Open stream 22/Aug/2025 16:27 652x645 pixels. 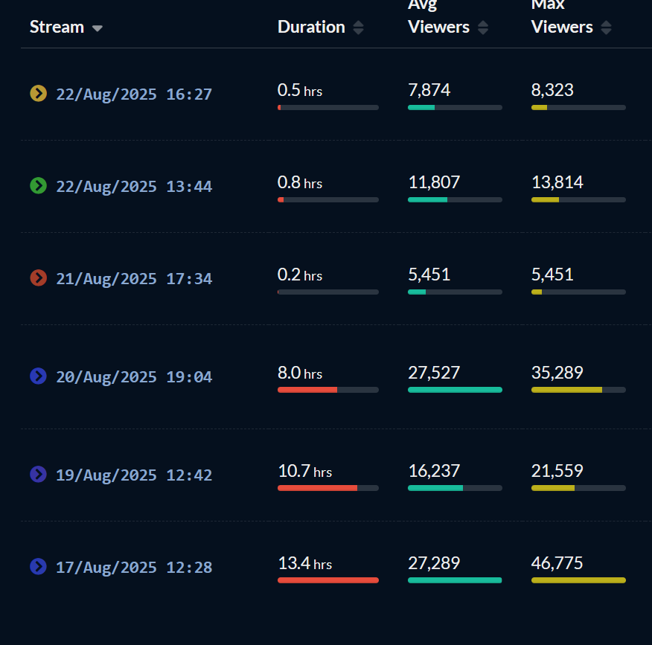click(x=134, y=94)
